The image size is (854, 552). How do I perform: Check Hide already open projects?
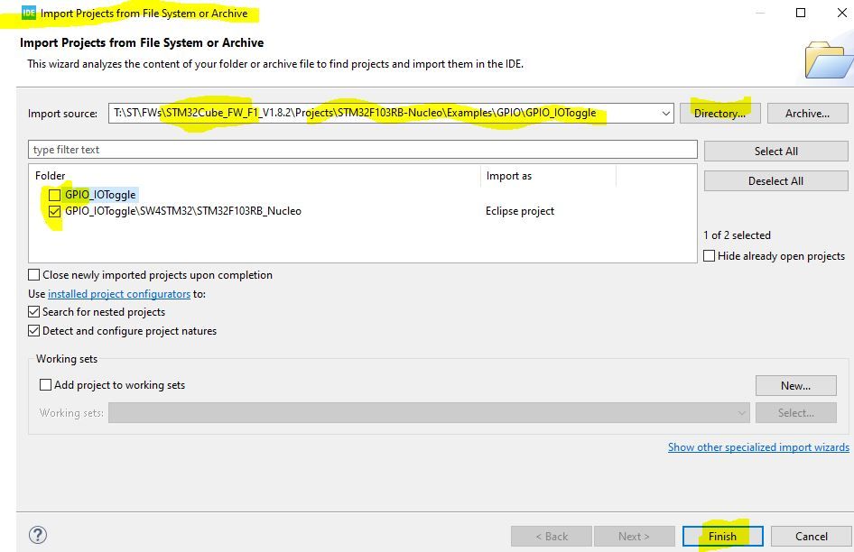(x=710, y=256)
